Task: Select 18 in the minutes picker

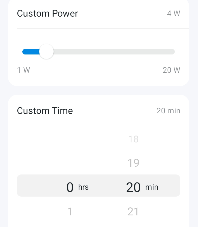Action: point(133,139)
